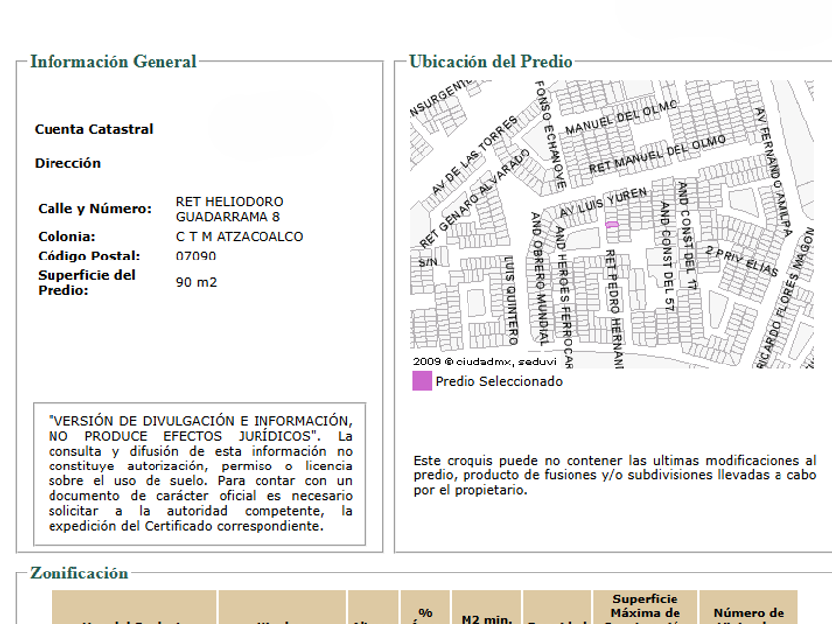Select the Información General section heading
Viewport: 832px width, 624px height.
click(113, 61)
